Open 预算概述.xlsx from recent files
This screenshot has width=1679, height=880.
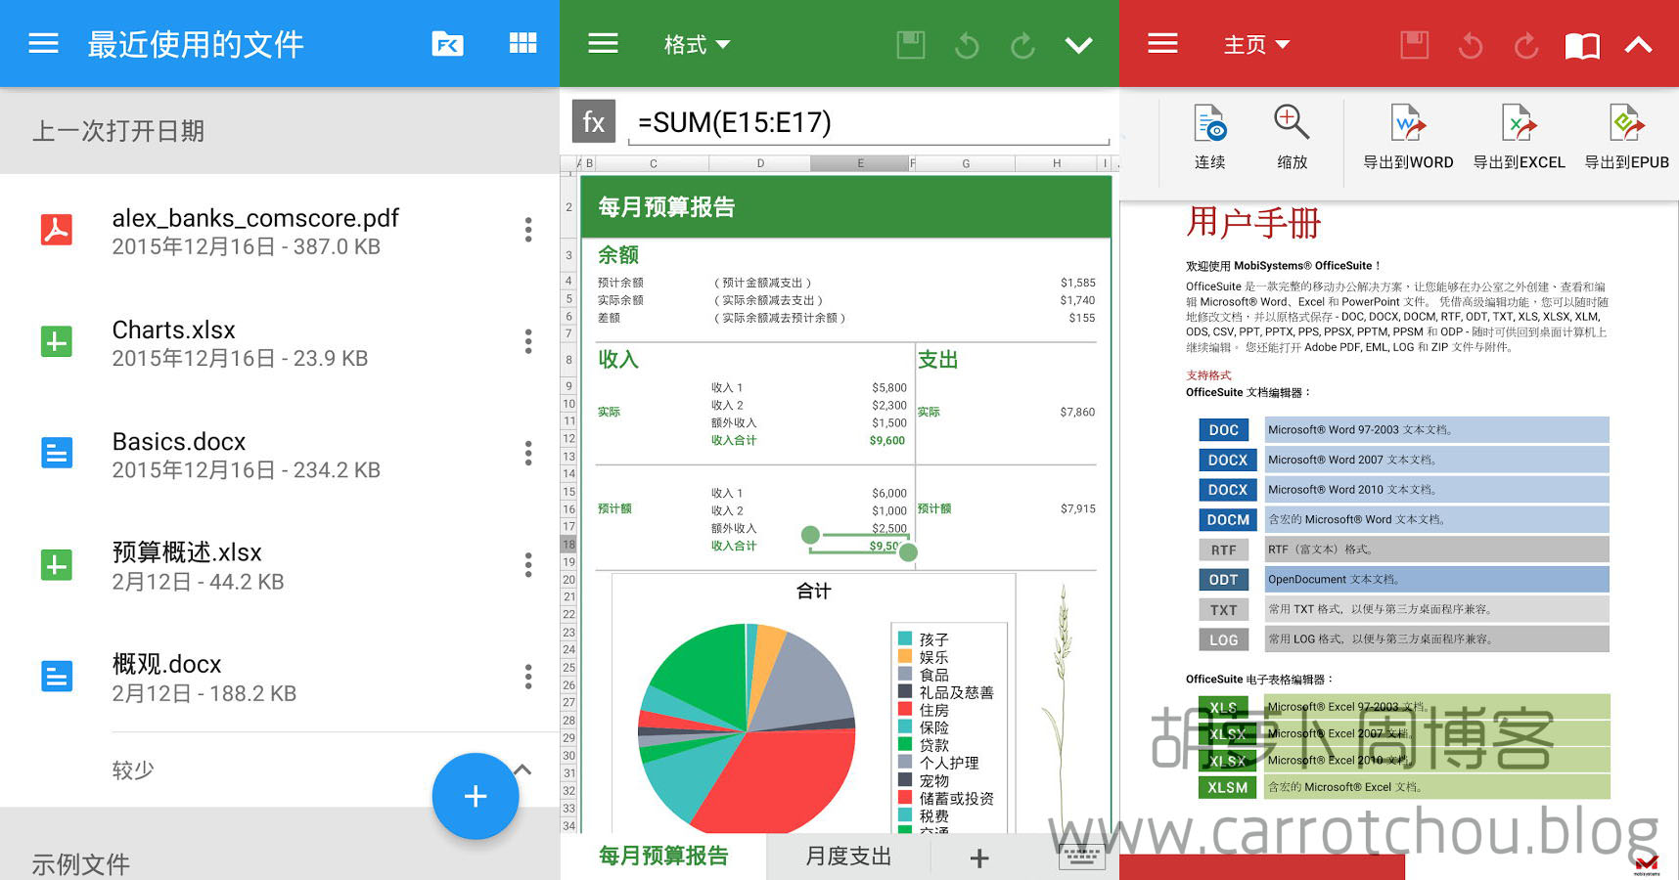coord(279,565)
